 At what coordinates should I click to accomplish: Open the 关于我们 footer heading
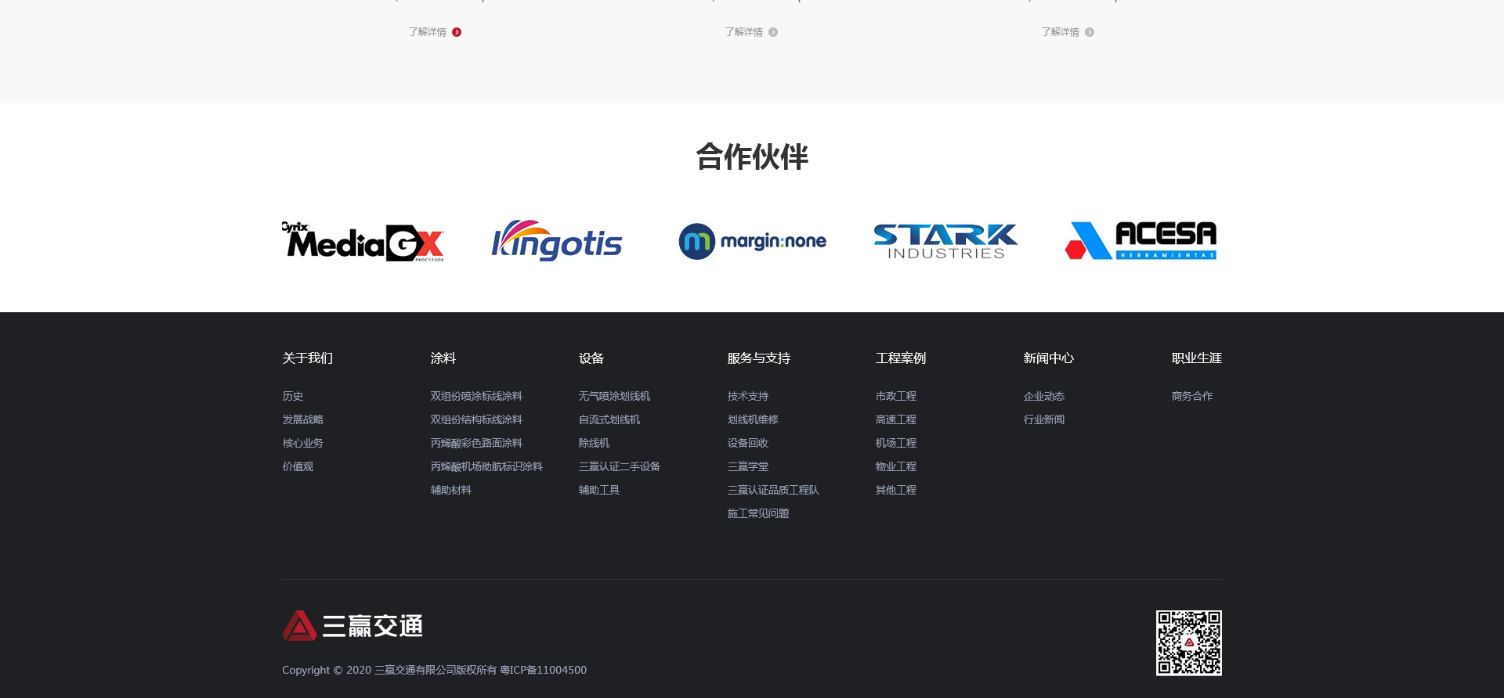pyautogui.click(x=307, y=358)
